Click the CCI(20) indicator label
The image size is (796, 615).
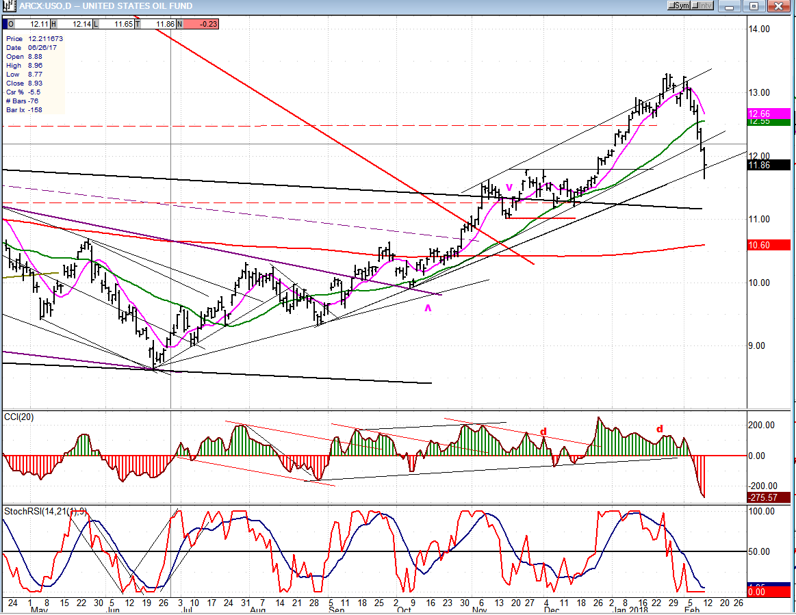19,417
